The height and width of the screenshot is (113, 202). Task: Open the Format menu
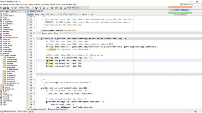(x=6, y=5)
